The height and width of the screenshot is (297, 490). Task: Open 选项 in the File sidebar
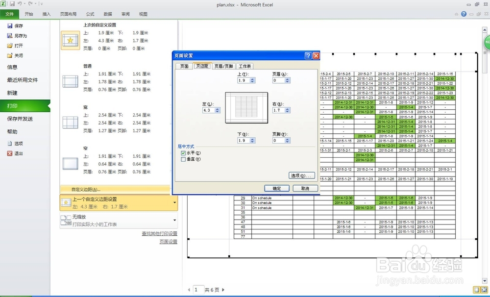pos(15,144)
